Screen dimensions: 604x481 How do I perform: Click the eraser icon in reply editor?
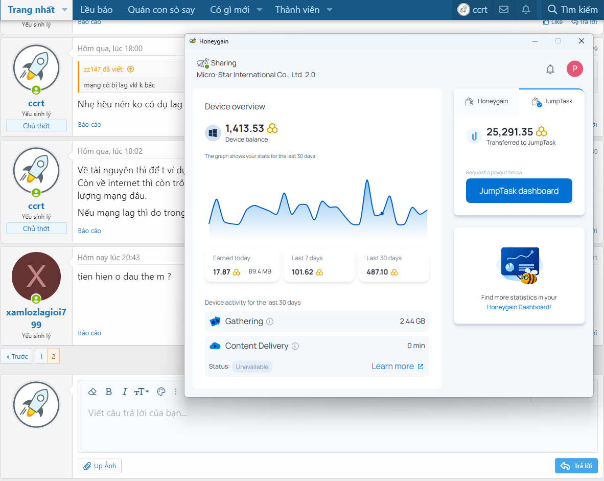(x=92, y=392)
